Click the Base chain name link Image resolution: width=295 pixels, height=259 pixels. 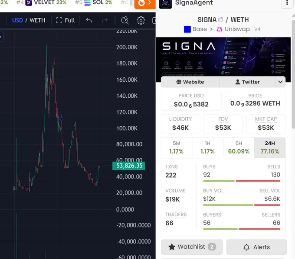(200, 29)
